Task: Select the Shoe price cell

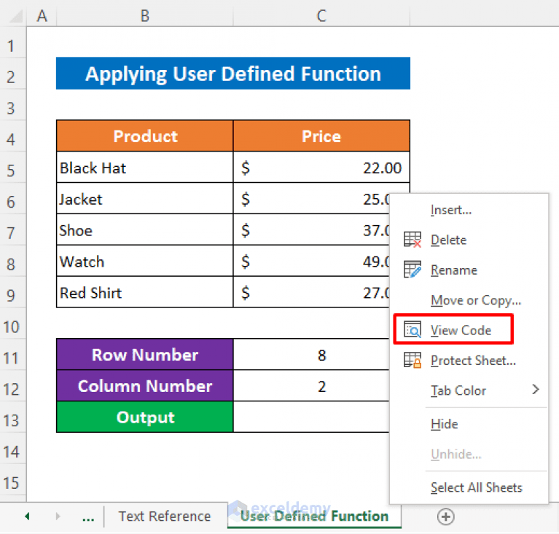Action: pos(311,229)
